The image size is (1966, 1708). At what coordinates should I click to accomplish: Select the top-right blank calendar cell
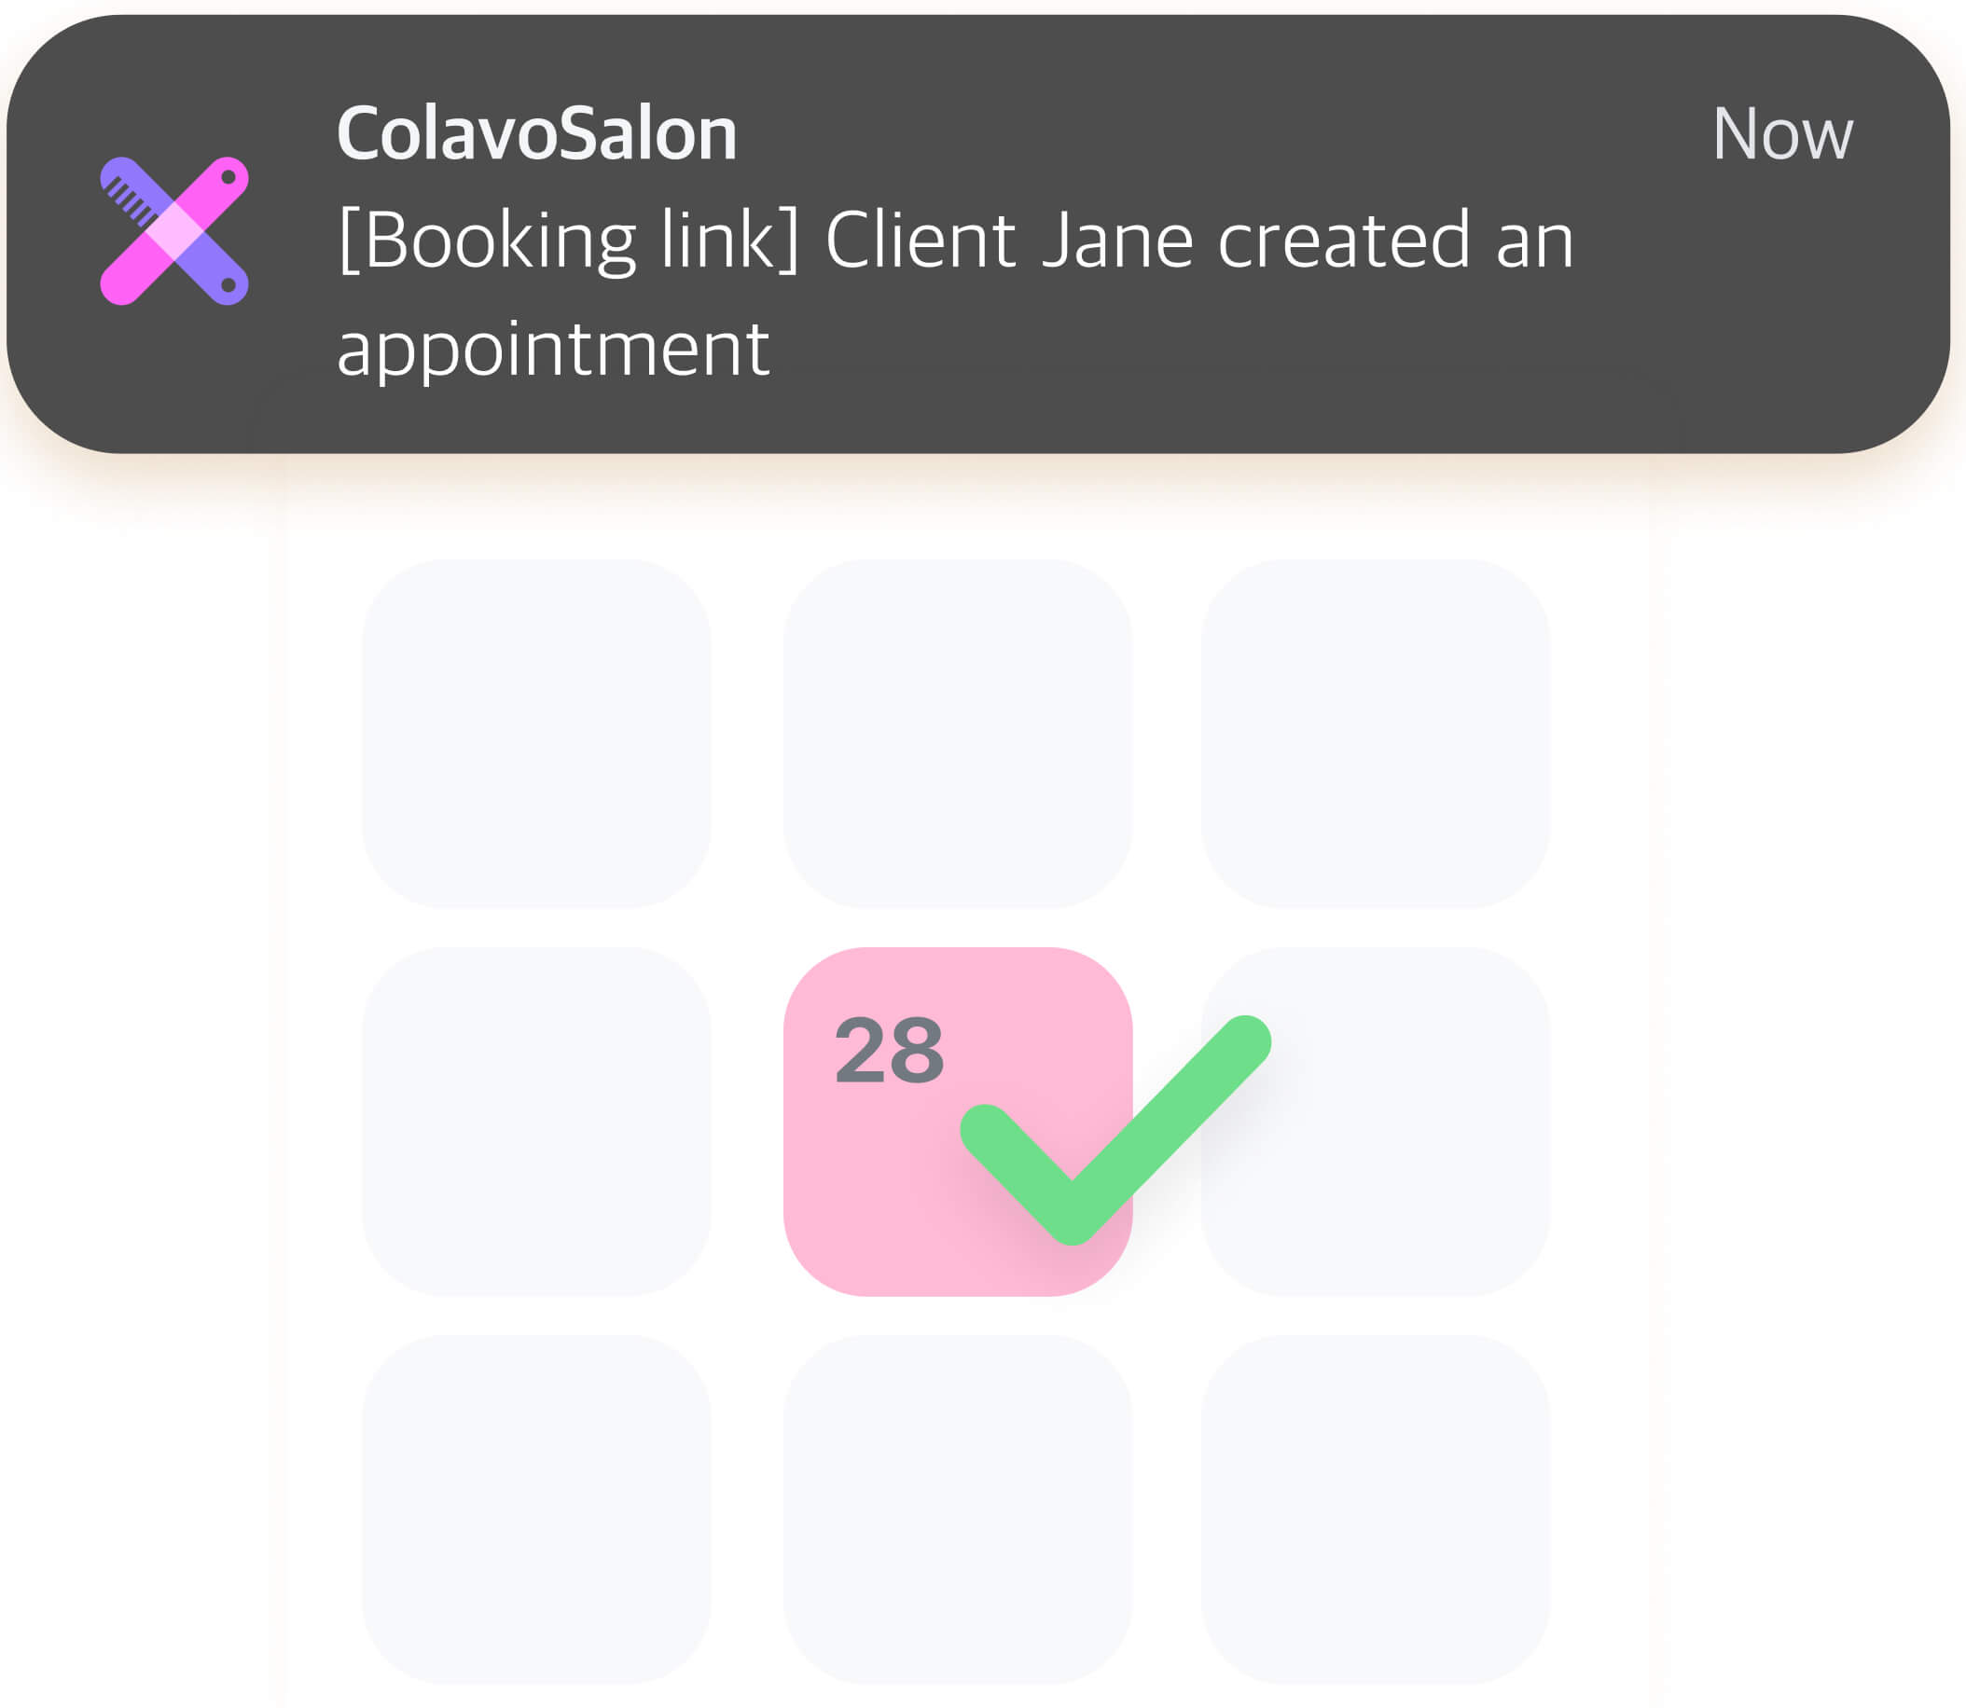(x=1375, y=733)
